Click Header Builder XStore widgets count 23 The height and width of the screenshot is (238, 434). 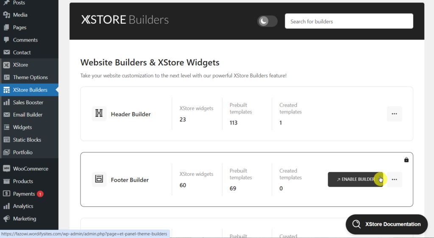183,119
